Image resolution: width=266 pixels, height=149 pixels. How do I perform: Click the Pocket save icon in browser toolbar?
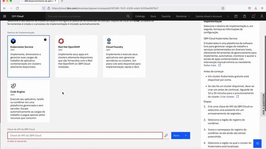coord(249,8)
